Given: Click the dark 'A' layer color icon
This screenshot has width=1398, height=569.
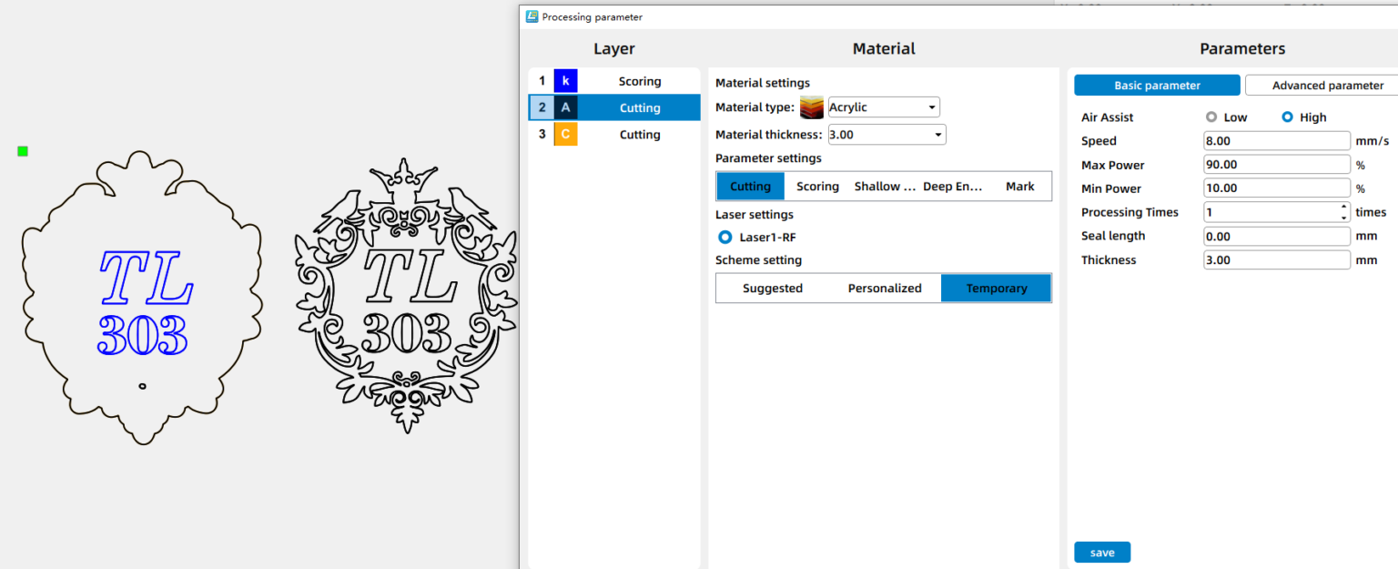Looking at the screenshot, I should 565,107.
